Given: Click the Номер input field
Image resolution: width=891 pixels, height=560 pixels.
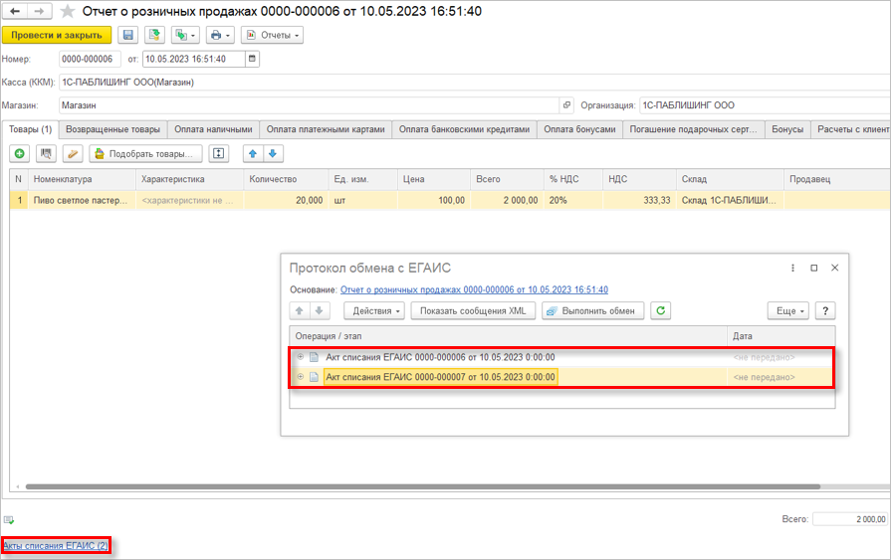Looking at the screenshot, I should 89,59.
